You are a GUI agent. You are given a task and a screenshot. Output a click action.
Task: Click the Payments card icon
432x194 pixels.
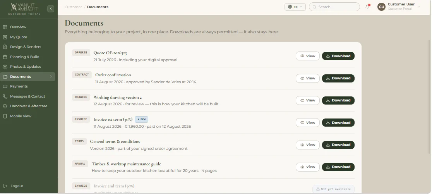click(5, 86)
